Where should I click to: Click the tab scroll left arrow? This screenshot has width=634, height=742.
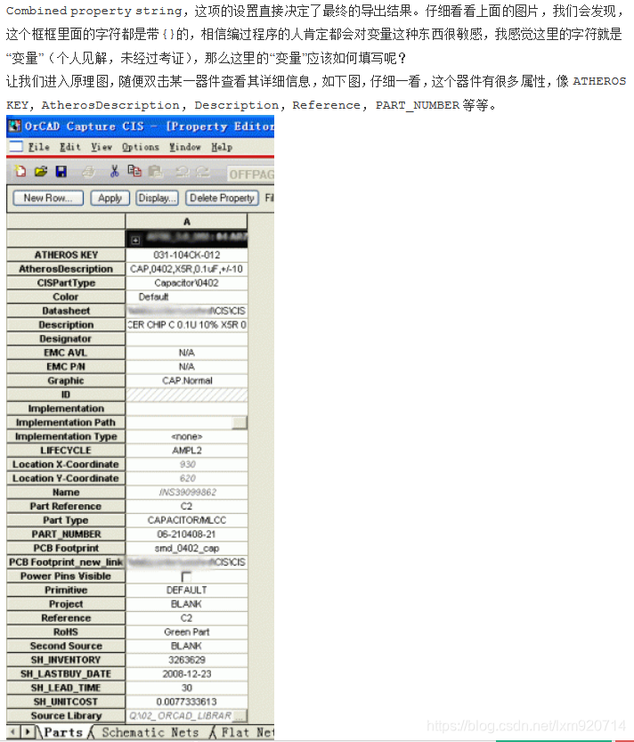click(x=13, y=732)
